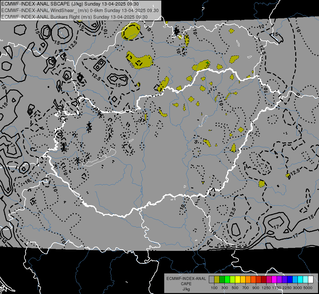Click the J/kg unit label in the legend
This screenshot has width=319, height=294.
coord(186,289)
